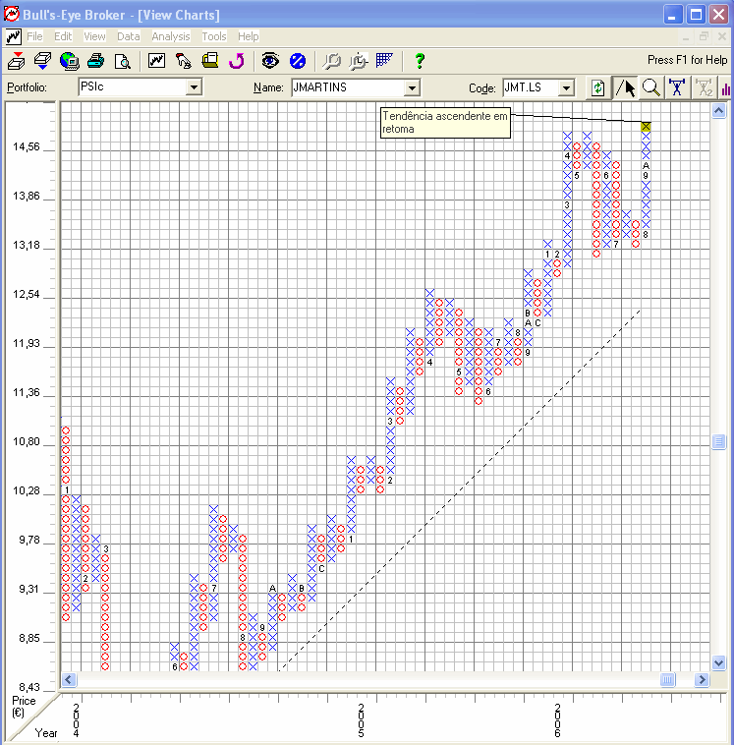Click the purple curved undo arrow icon
The height and width of the screenshot is (745, 734).
tap(236, 61)
